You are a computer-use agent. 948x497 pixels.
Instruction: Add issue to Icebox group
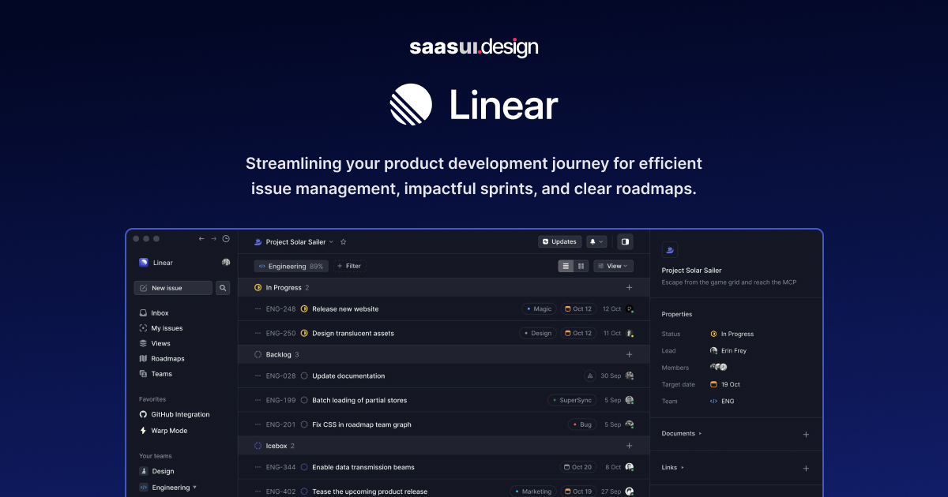630,446
